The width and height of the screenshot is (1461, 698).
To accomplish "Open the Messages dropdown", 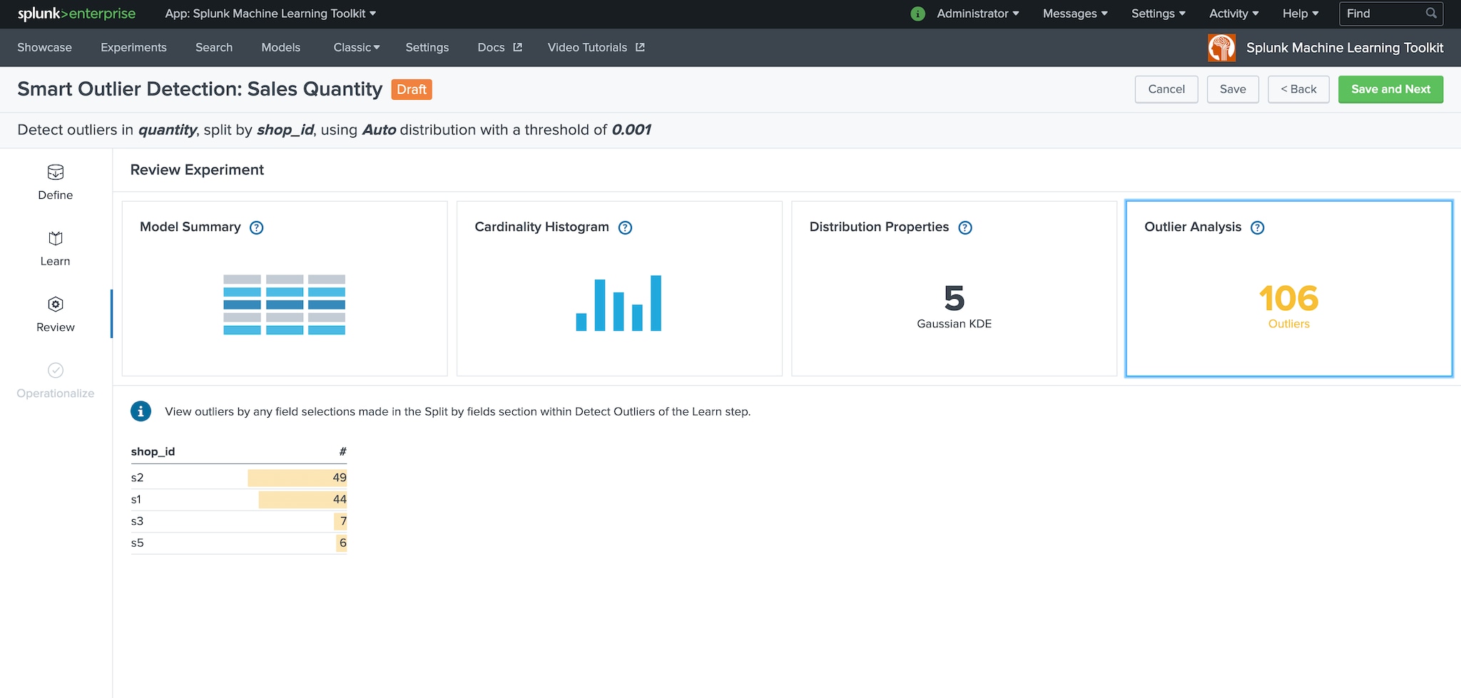I will (x=1075, y=14).
